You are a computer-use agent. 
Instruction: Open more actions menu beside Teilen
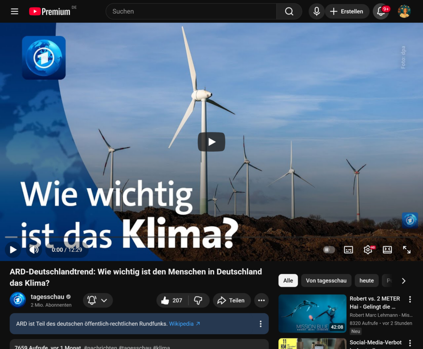coord(261,300)
